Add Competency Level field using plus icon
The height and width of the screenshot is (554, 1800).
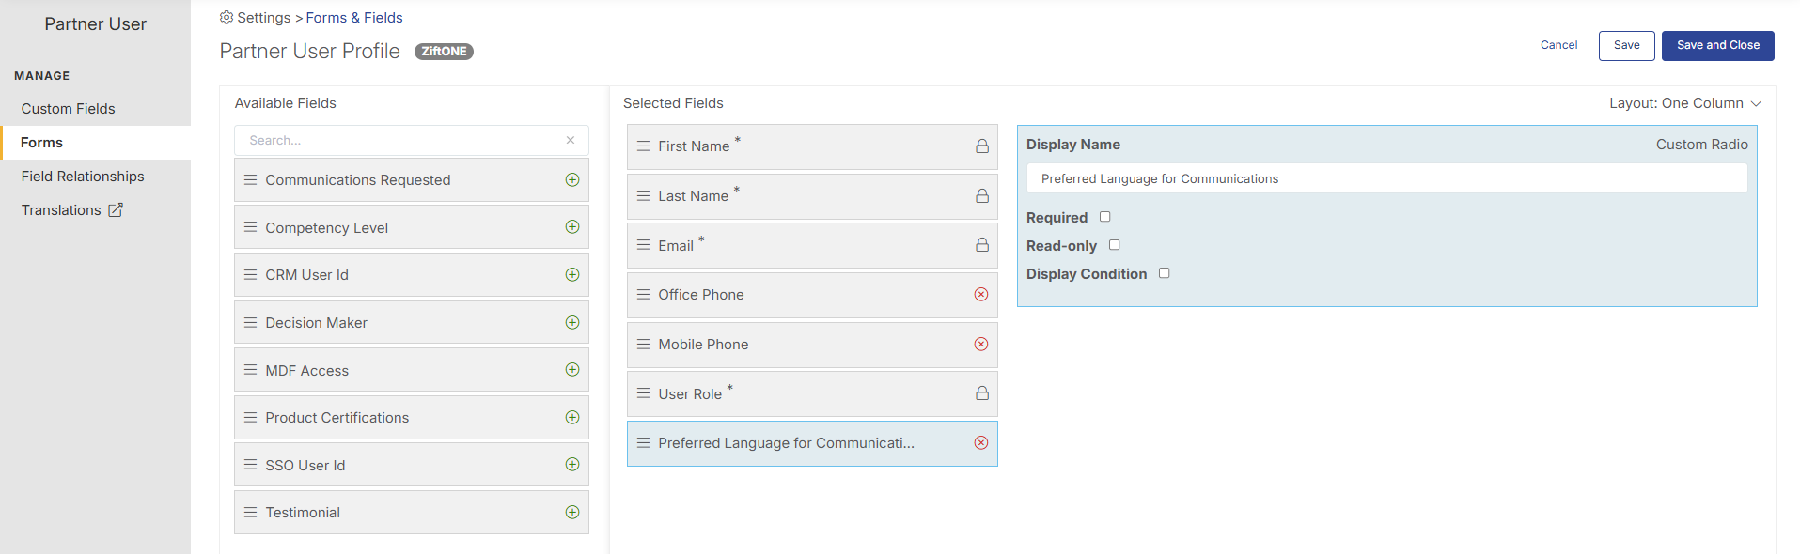[x=572, y=227]
